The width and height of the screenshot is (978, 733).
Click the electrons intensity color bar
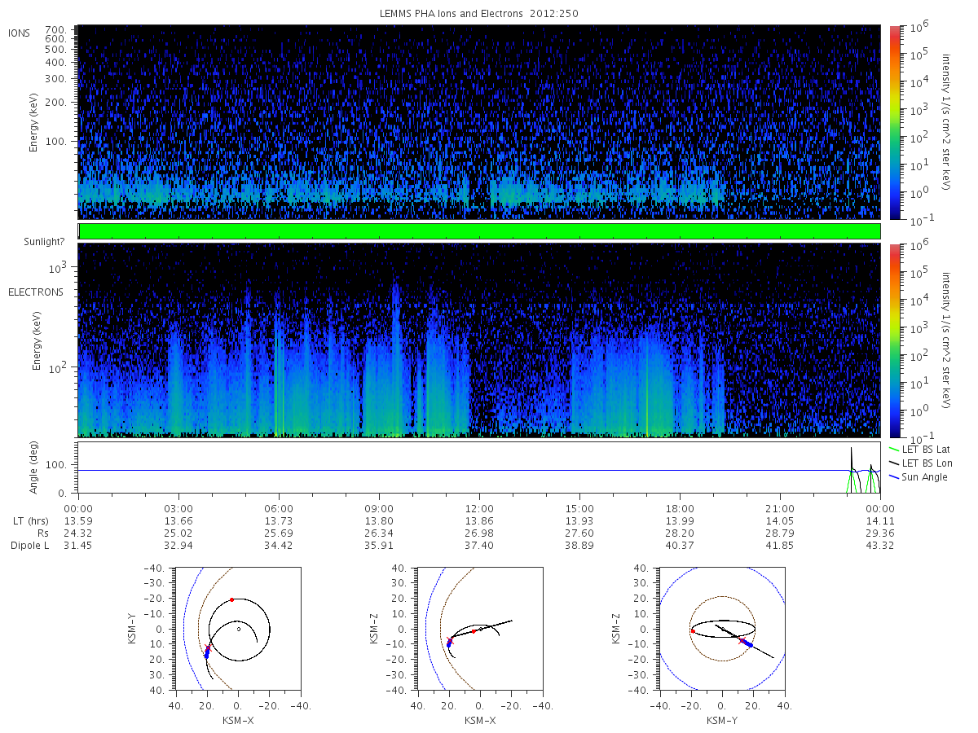click(894, 340)
